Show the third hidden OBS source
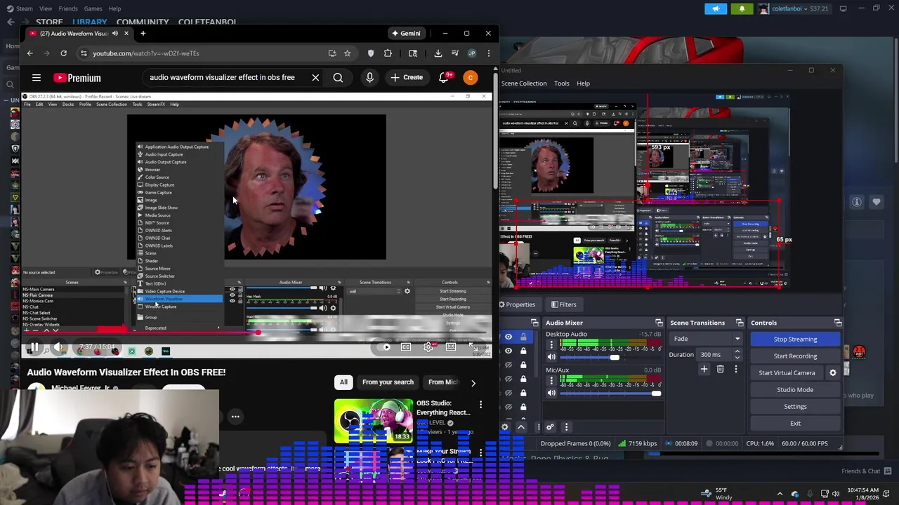Viewport: 899px width, 505px height. coord(508,365)
